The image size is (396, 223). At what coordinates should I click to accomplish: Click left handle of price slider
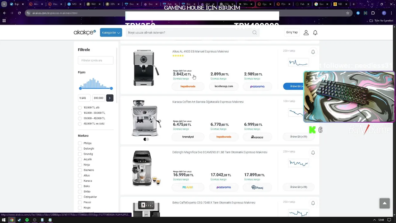80,88
